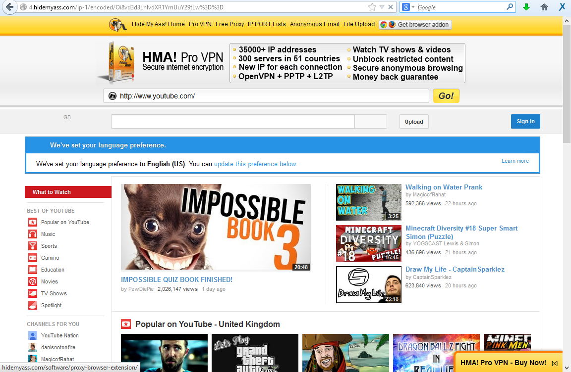Open update this preference below link
The width and height of the screenshot is (571, 372).
pos(255,164)
